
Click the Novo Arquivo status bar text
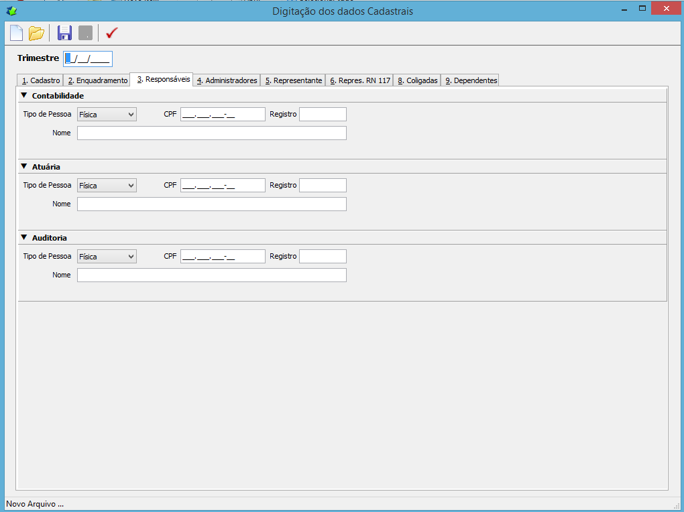[x=35, y=504]
